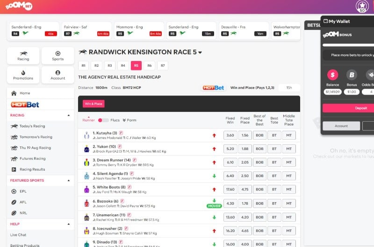
Task: Switch to race R1
Action: [84, 66]
